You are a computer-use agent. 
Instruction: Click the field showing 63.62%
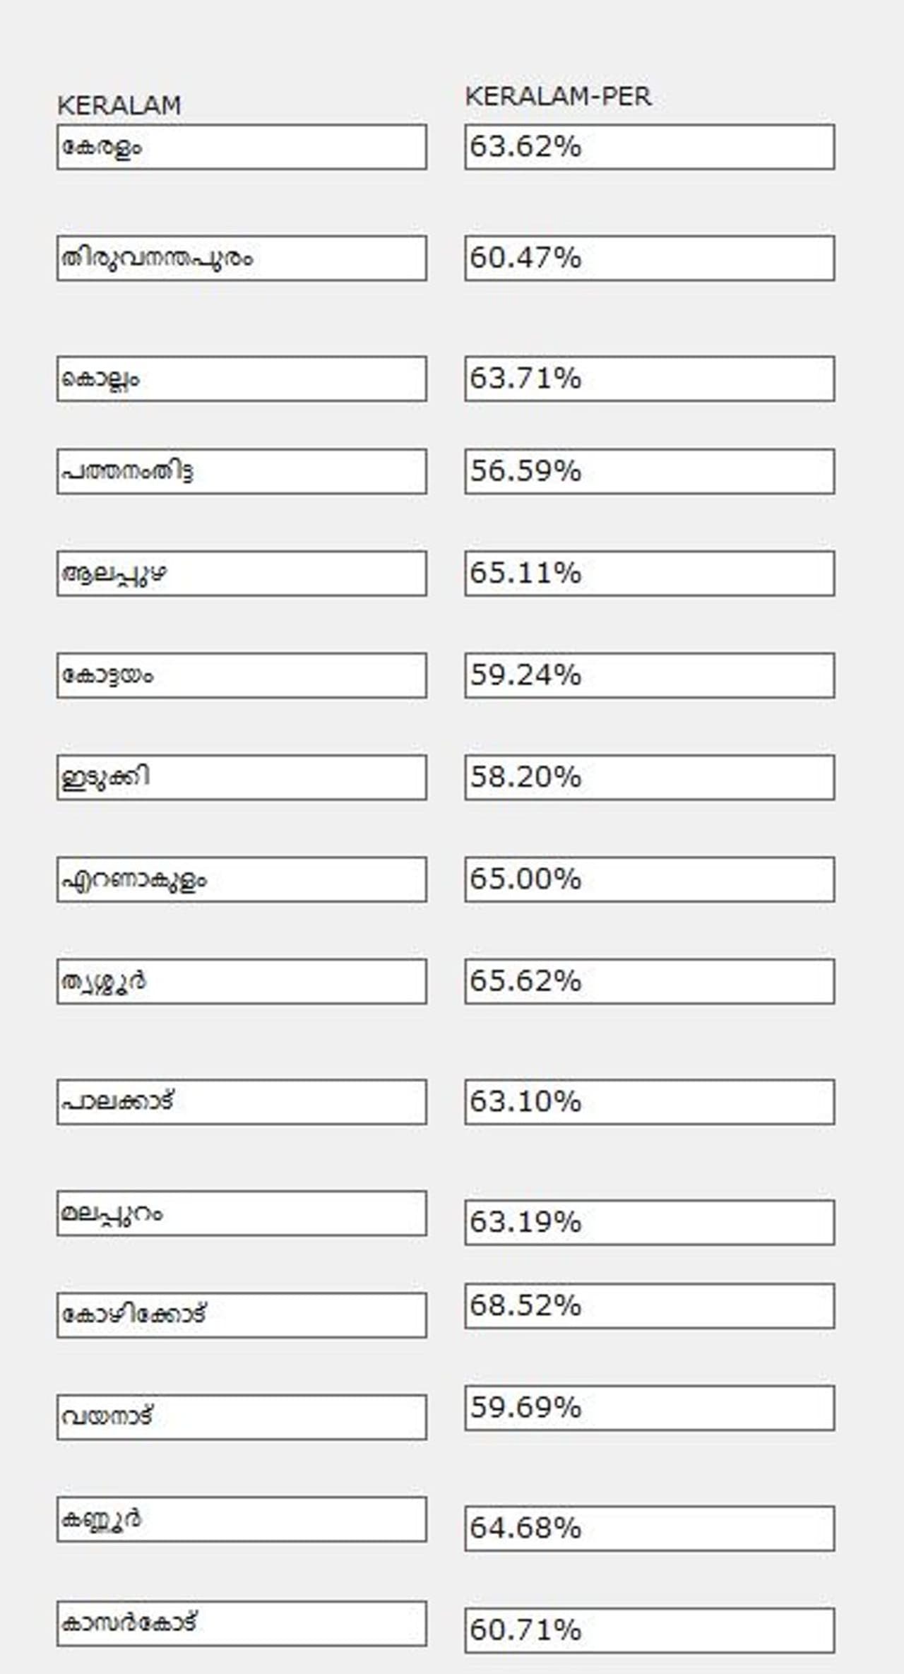(x=649, y=147)
